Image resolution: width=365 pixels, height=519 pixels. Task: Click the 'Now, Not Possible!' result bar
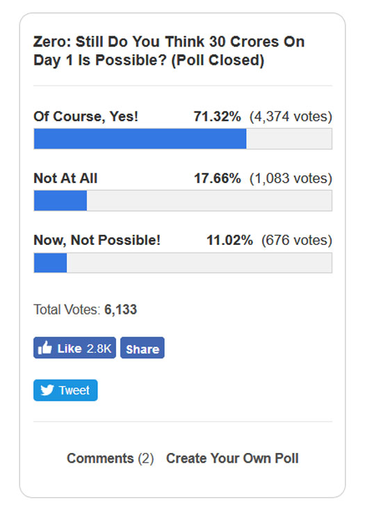coord(183,263)
